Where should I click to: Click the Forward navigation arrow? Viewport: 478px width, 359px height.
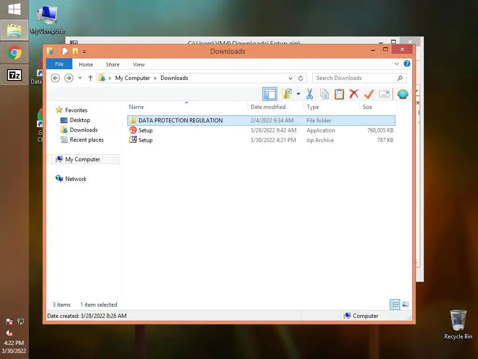coord(69,78)
